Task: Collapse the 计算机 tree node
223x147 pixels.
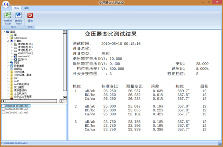Action: 8,41
